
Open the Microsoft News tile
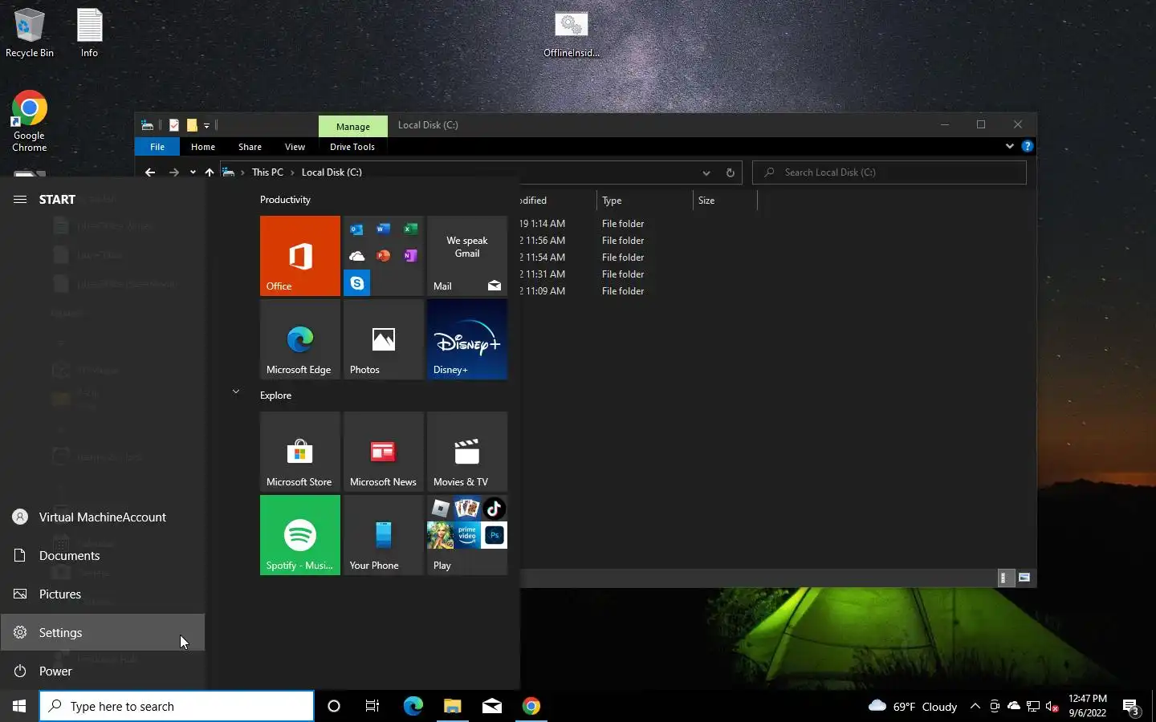[383, 451]
